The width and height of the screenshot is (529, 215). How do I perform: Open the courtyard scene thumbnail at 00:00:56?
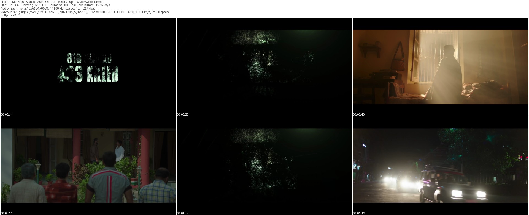(88, 166)
